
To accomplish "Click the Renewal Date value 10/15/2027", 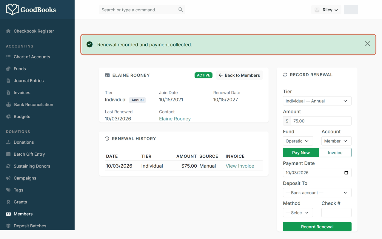I will [x=226, y=99].
